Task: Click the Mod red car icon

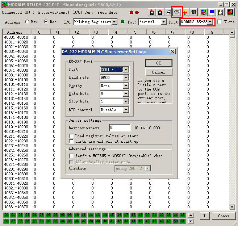Action: pyautogui.click(x=203, y=12)
